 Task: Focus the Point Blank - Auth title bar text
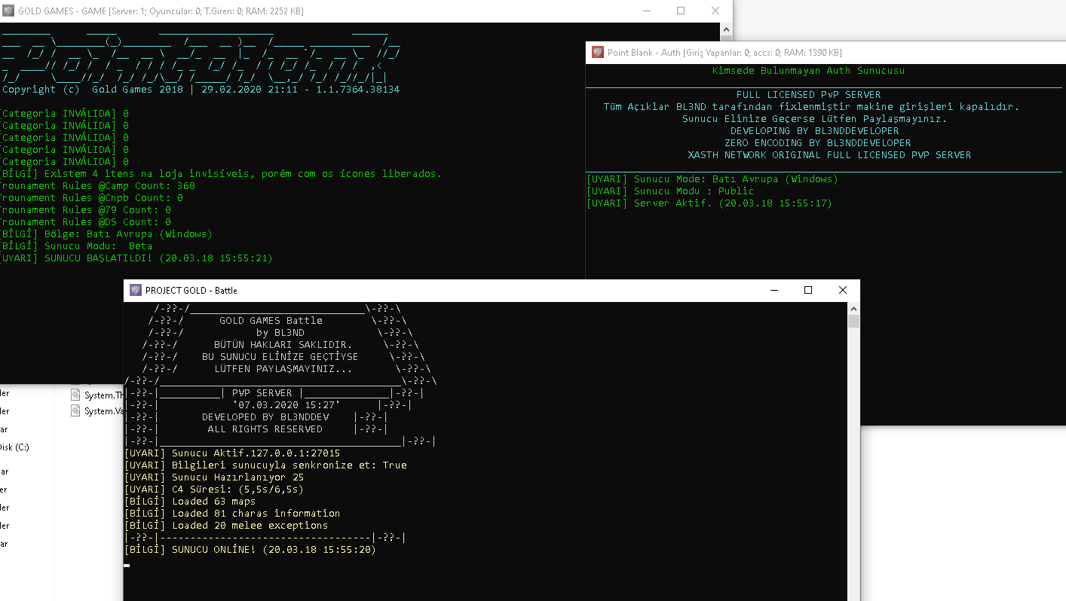click(x=724, y=53)
